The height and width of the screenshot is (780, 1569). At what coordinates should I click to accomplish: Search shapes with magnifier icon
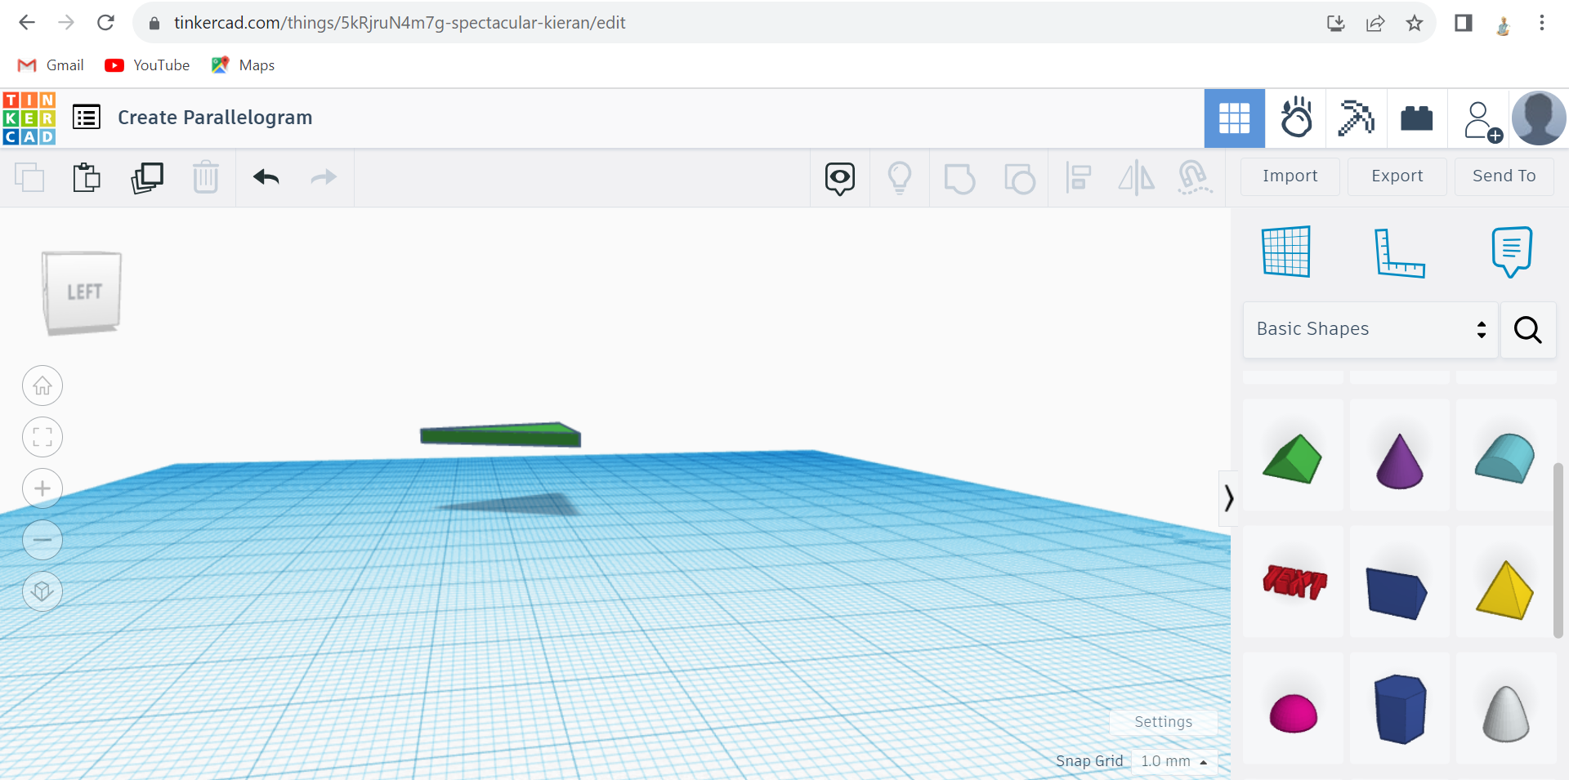point(1528,329)
